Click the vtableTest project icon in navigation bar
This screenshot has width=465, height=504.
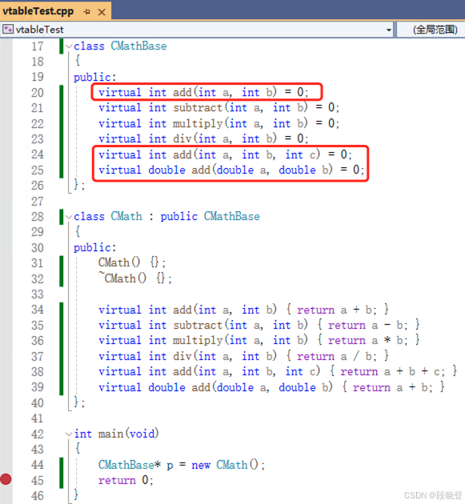click(x=8, y=30)
